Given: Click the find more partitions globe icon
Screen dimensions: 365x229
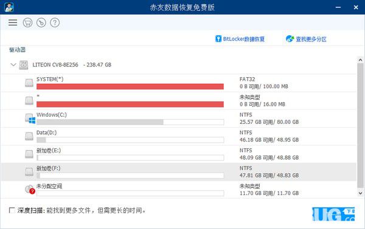Looking at the screenshot, I should (290, 39).
